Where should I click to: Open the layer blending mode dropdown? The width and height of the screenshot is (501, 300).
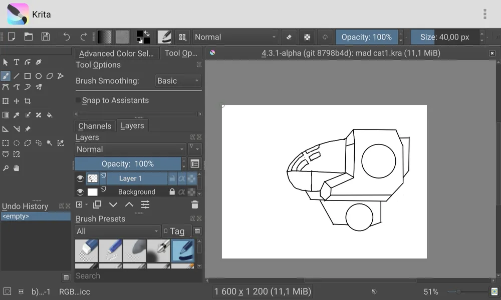pos(130,149)
